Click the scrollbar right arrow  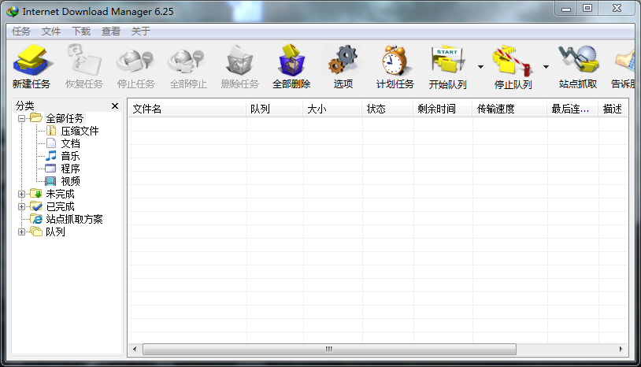pyautogui.click(x=621, y=349)
